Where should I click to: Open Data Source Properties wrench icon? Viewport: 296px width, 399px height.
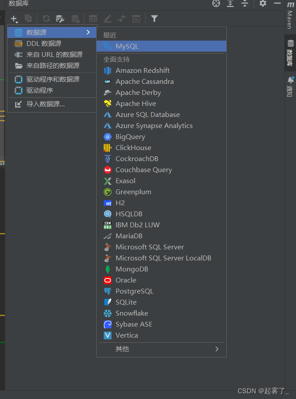click(60, 19)
